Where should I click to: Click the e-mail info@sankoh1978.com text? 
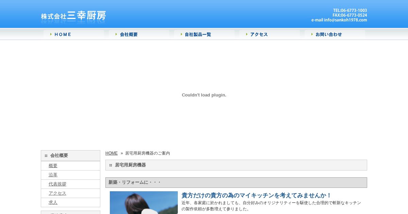coord(339,20)
